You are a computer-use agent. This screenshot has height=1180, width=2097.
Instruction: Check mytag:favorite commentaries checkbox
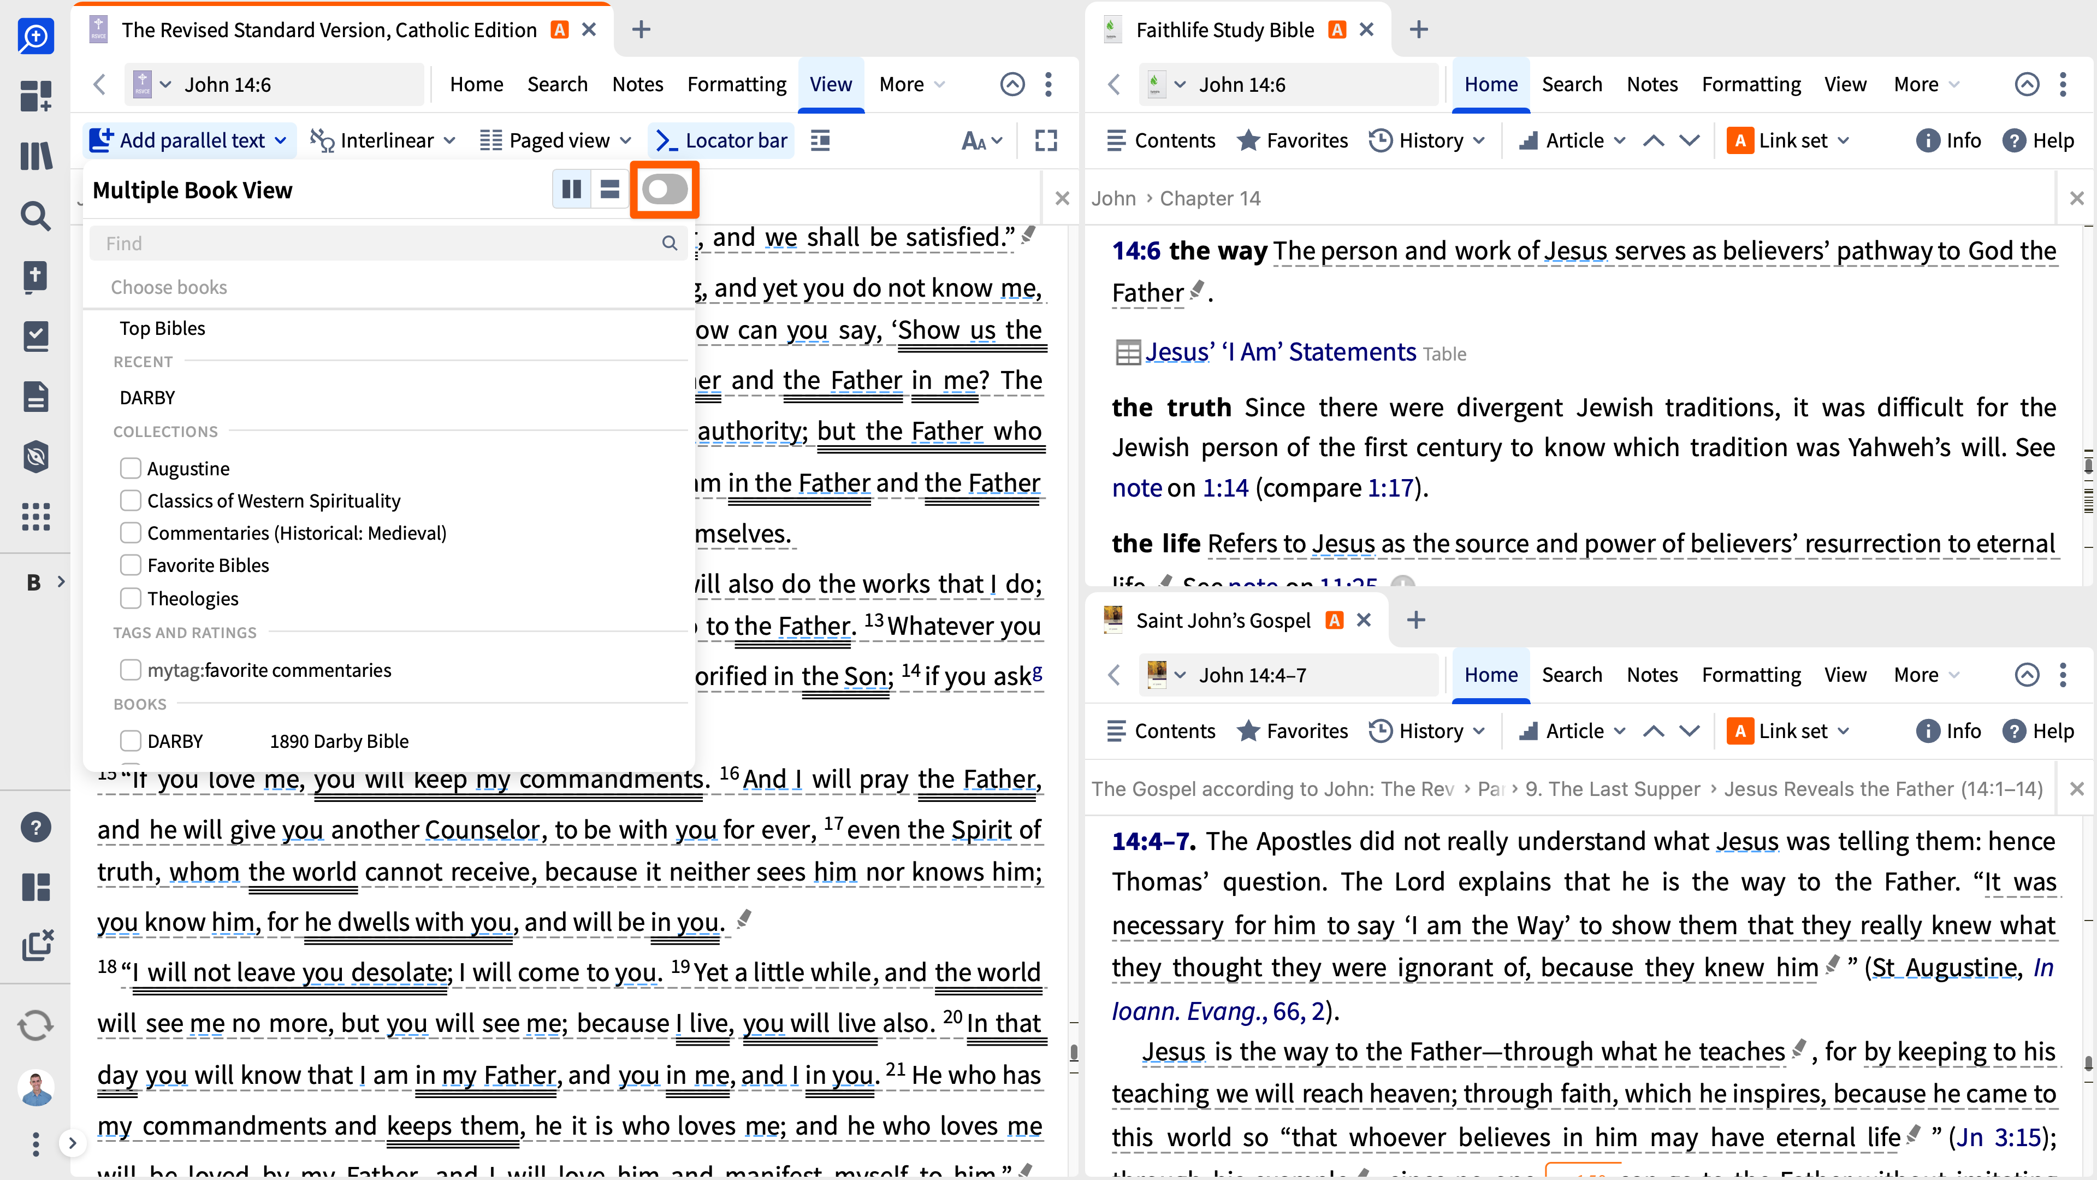tap(131, 669)
